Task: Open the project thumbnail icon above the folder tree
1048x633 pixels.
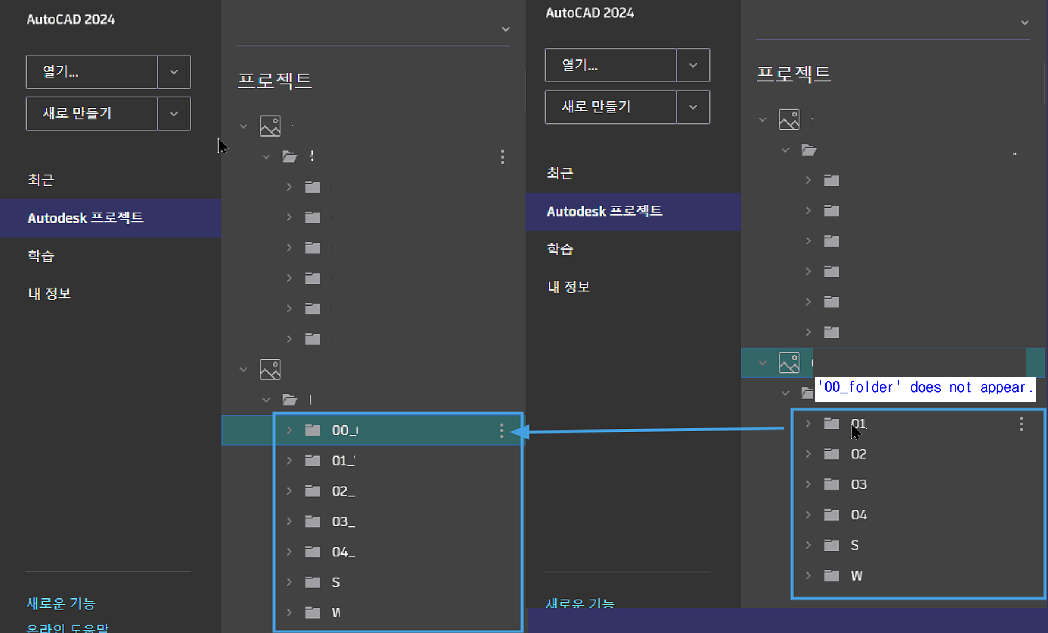Action: [x=270, y=126]
